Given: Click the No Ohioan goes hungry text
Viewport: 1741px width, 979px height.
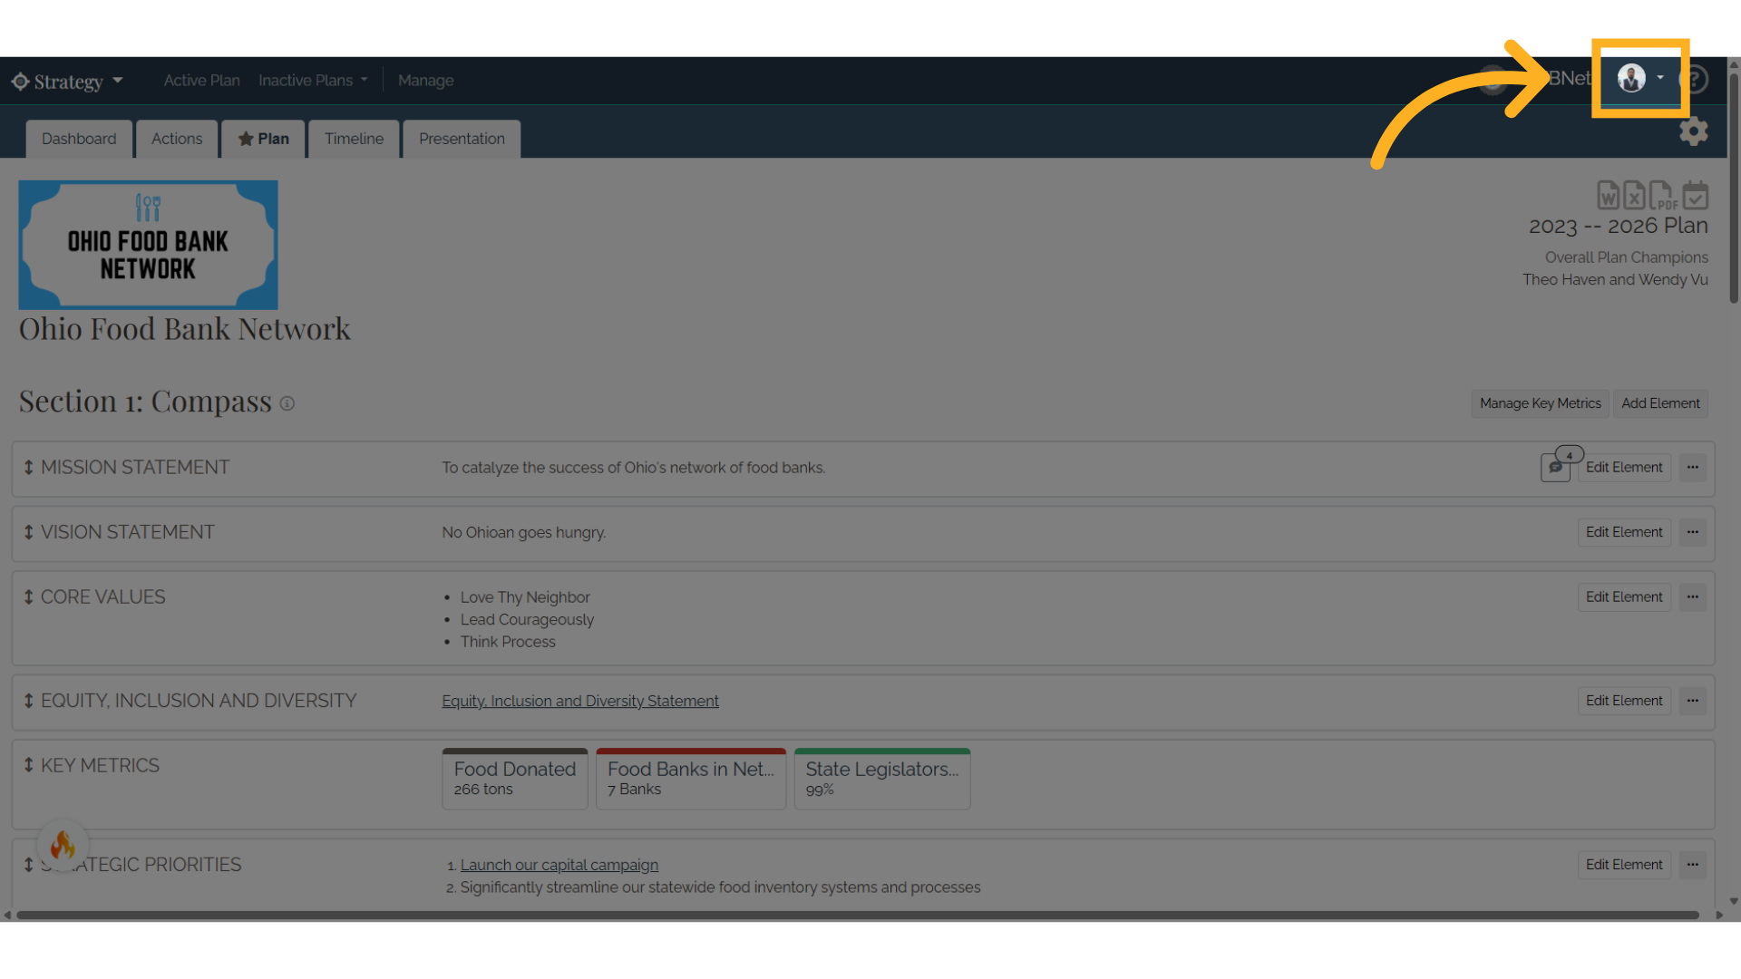Looking at the screenshot, I should tap(523, 532).
